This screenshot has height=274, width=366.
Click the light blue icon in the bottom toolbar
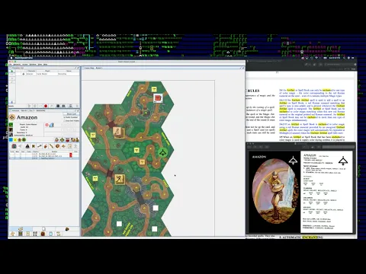(x=50, y=234)
